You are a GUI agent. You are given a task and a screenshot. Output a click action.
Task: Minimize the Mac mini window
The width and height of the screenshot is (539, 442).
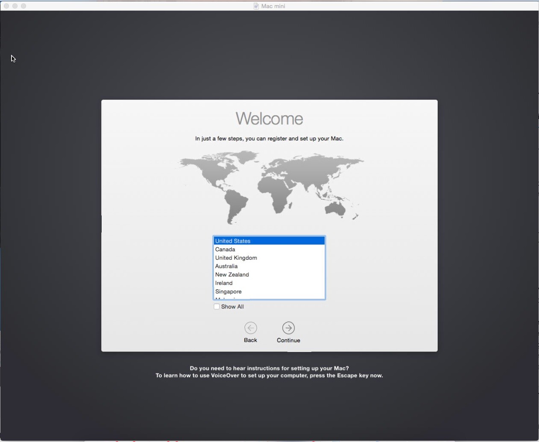pos(15,6)
